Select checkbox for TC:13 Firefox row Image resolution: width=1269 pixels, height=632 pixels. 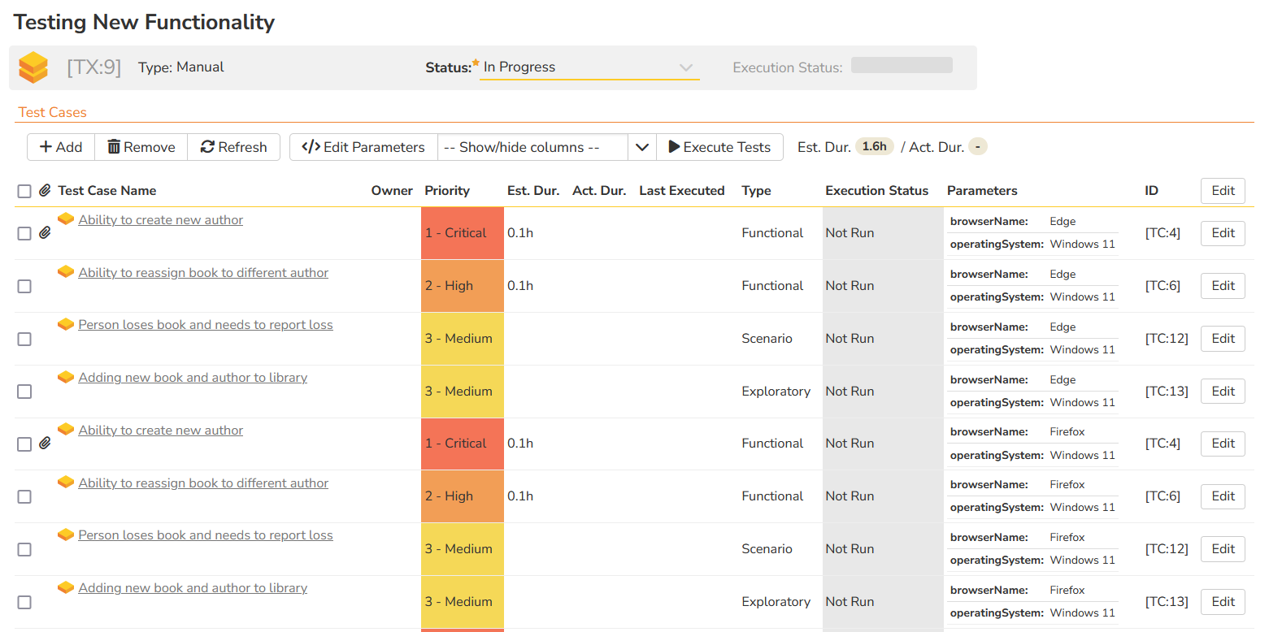point(24,602)
